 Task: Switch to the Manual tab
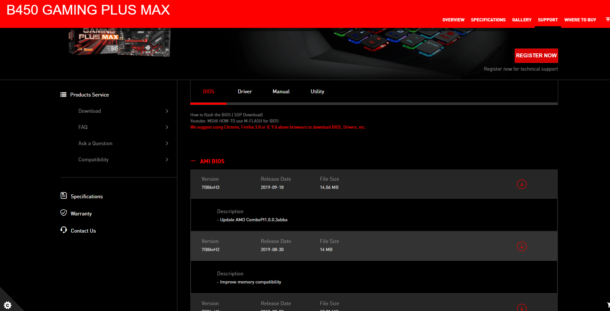281,92
